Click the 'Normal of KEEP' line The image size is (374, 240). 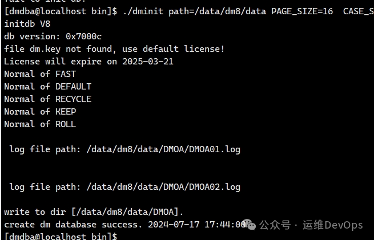(x=40, y=112)
